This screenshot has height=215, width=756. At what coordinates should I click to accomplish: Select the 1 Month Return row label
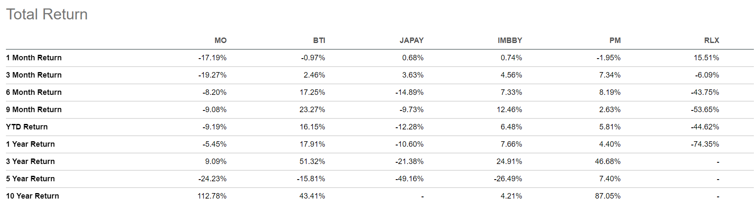[x=34, y=58]
